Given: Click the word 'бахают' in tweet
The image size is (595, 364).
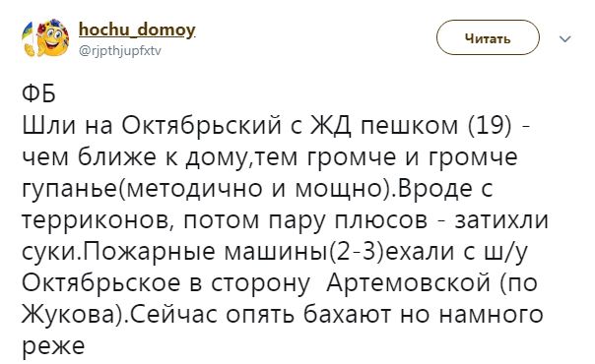Looking at the screenshot, I should (348, 315).
